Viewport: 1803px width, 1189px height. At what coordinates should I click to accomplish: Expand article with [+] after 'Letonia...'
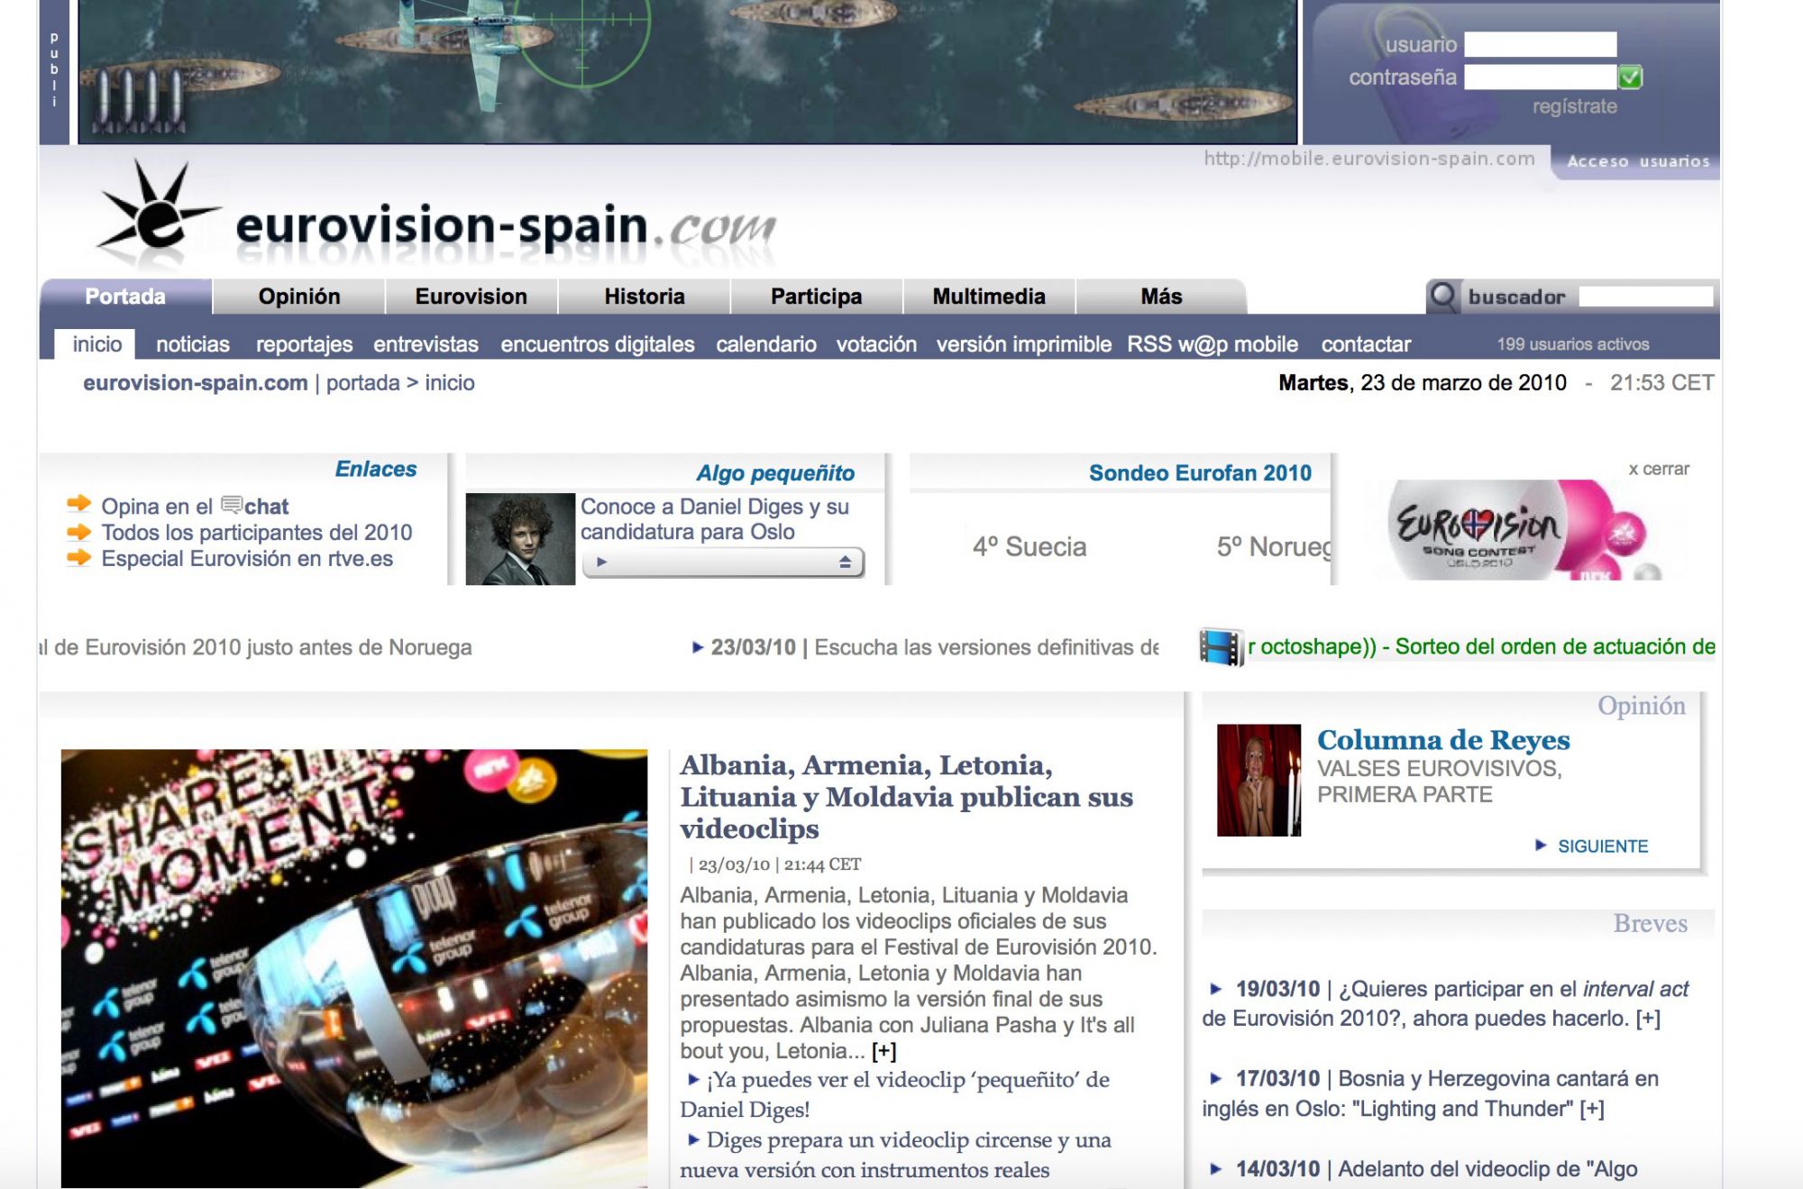[x=883, y=1051]
